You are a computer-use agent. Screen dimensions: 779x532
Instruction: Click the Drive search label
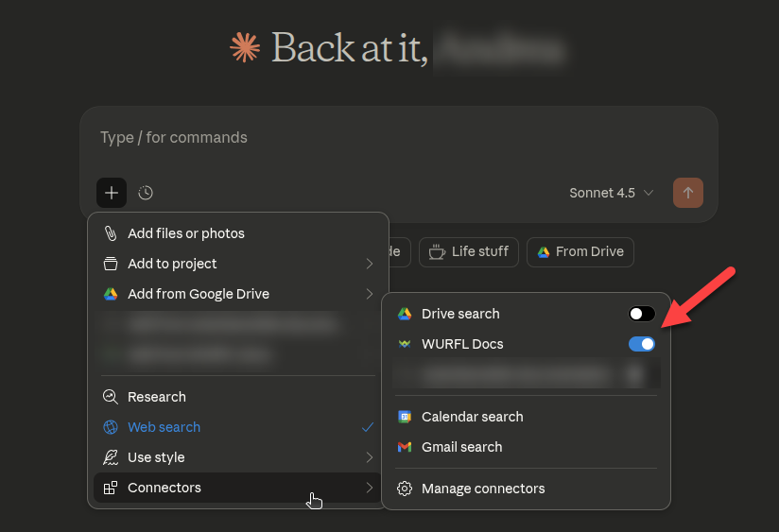tap(460, 314)
